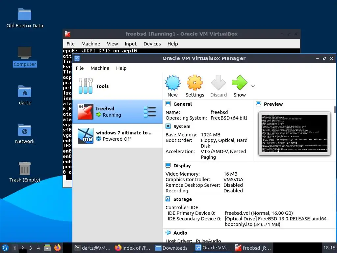This screenshot has width=337, height=253.
Task: Click the Discard saved state icon
Action: pos(219,83)
